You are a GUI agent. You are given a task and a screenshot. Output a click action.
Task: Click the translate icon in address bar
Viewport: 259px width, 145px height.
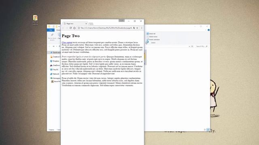coord(134,28)
